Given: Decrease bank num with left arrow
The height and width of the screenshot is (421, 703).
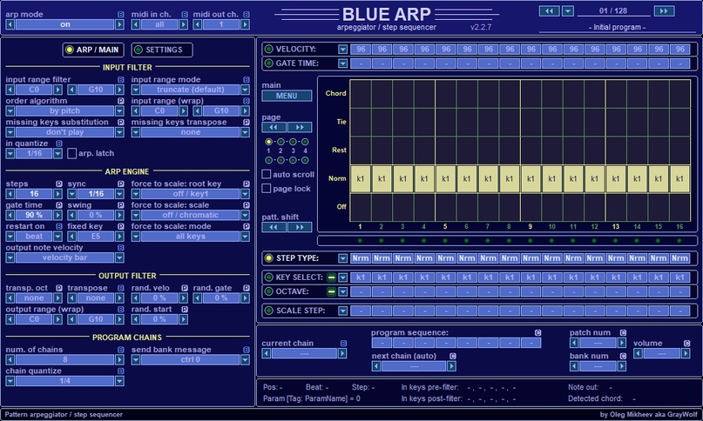Looking at the screenshot, I should (574, 366).
